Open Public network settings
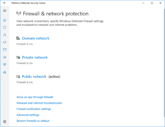 point(34,76)
